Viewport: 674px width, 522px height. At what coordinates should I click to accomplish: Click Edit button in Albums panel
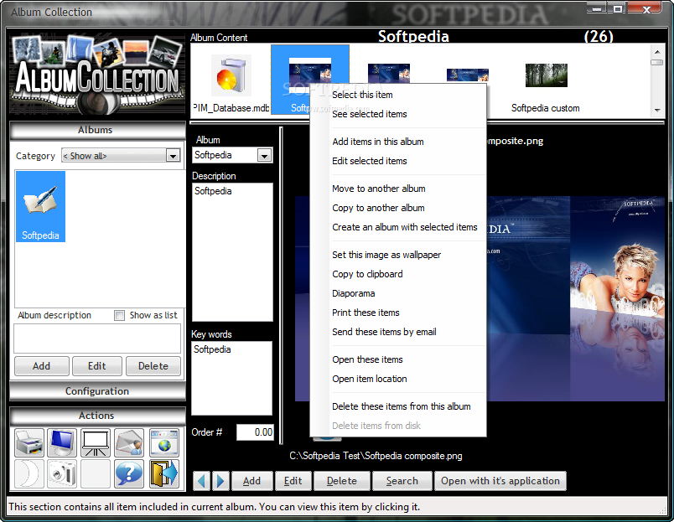click(97, 366)
